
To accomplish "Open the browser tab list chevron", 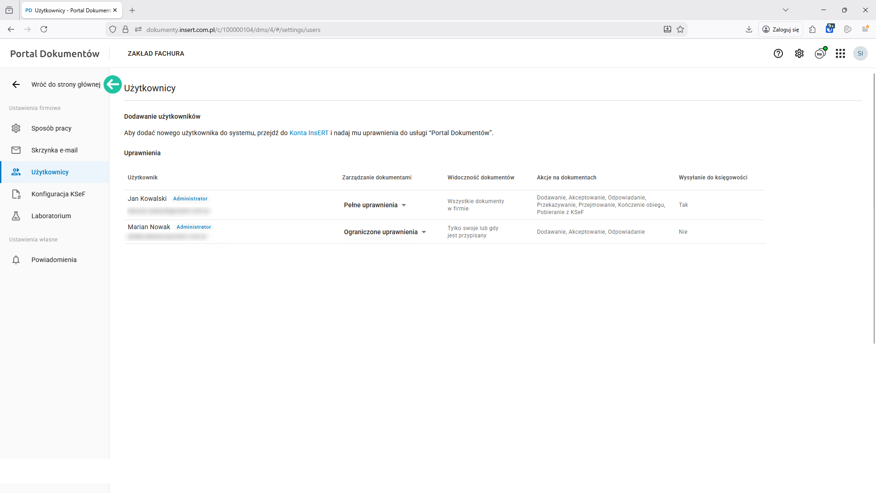I will point(786,10).
